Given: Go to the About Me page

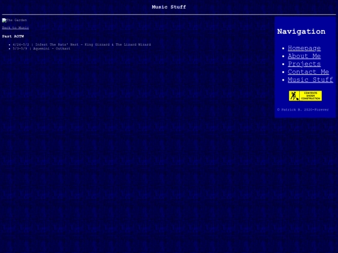Looking at the screenshot, I should [304, 56].
